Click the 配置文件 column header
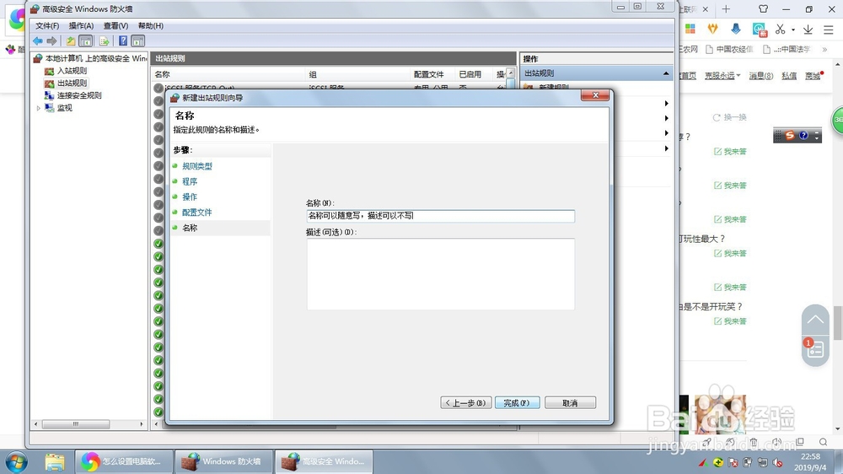Screen dimensions: 843x474 coord(432,74)
